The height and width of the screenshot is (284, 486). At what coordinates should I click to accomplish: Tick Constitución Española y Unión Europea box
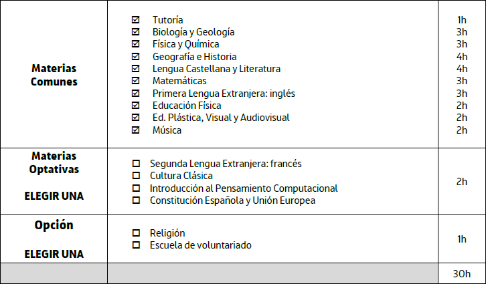tap(137, 200)
